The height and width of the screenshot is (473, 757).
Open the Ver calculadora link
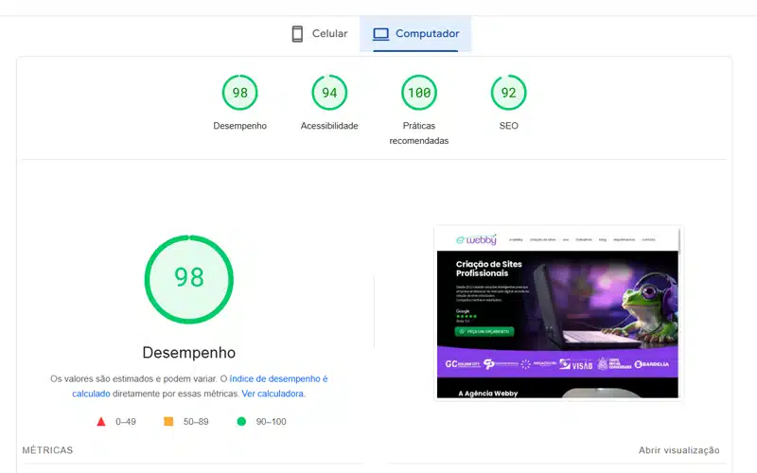(x=273, y=394)
